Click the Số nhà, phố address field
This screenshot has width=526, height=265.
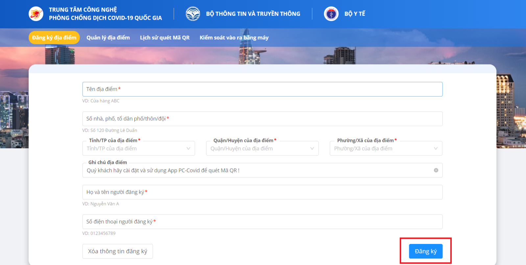[262, 119]
